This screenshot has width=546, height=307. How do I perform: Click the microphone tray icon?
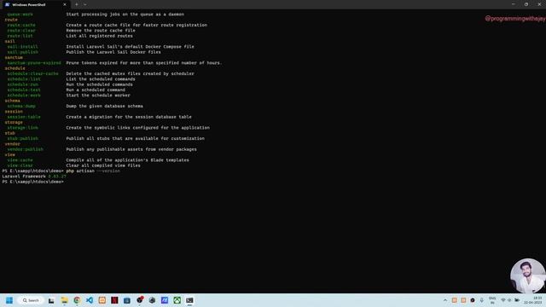[481, 300]
